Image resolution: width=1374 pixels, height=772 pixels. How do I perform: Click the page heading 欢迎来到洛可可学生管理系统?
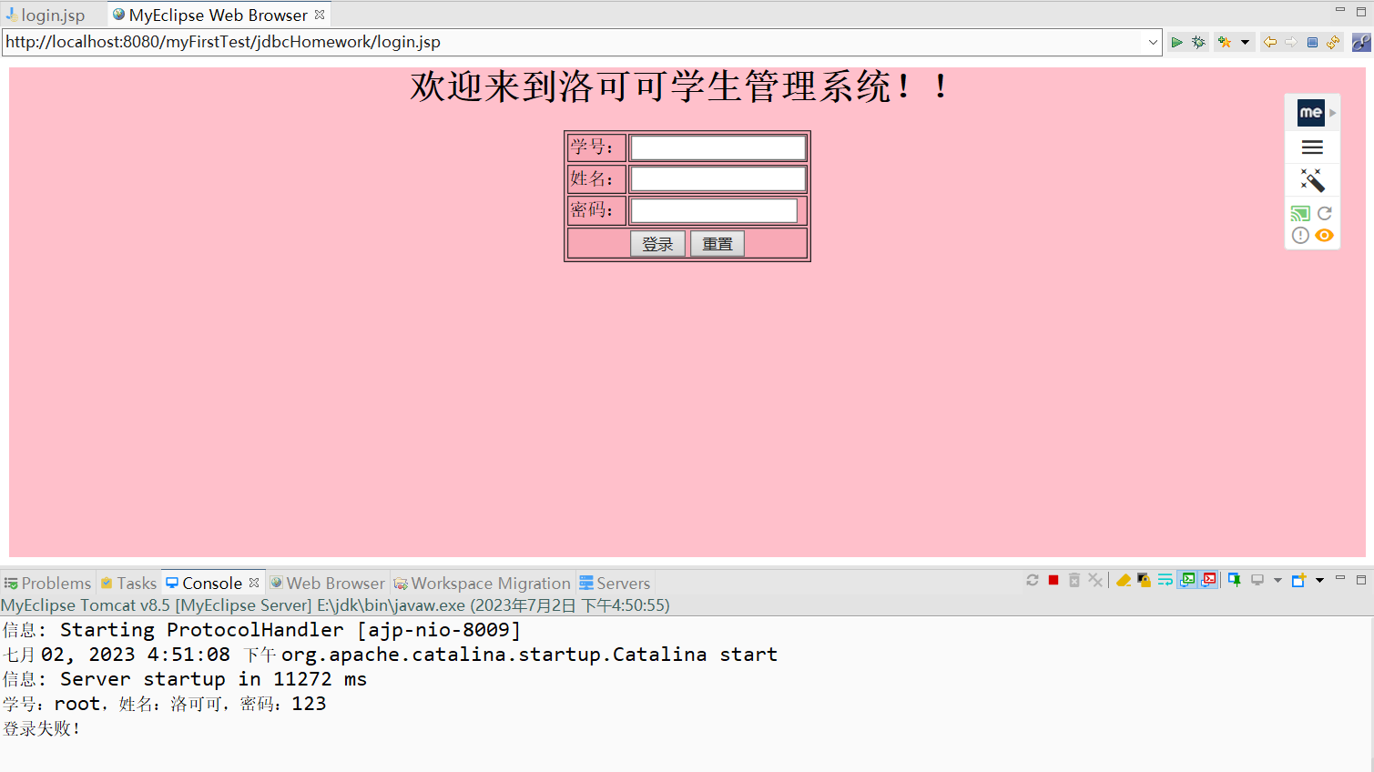click(x=679, y=86)
